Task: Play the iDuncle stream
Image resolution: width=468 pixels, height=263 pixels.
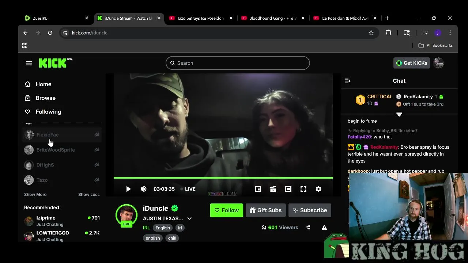Action: point(128,189)
